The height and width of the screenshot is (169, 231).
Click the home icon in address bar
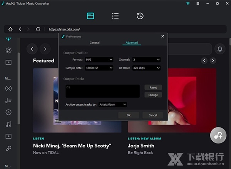[x=10, y=29]
